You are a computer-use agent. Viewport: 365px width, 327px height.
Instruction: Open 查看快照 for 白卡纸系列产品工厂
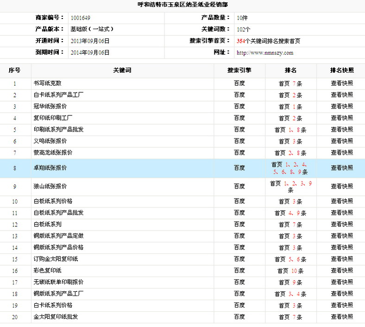(342, 95)
